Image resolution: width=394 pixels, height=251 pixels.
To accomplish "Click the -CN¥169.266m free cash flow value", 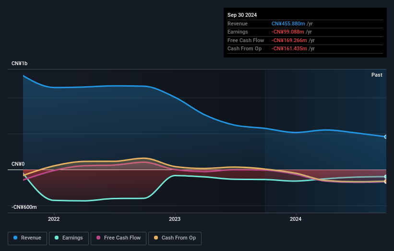I will click(x=289, y=40).
